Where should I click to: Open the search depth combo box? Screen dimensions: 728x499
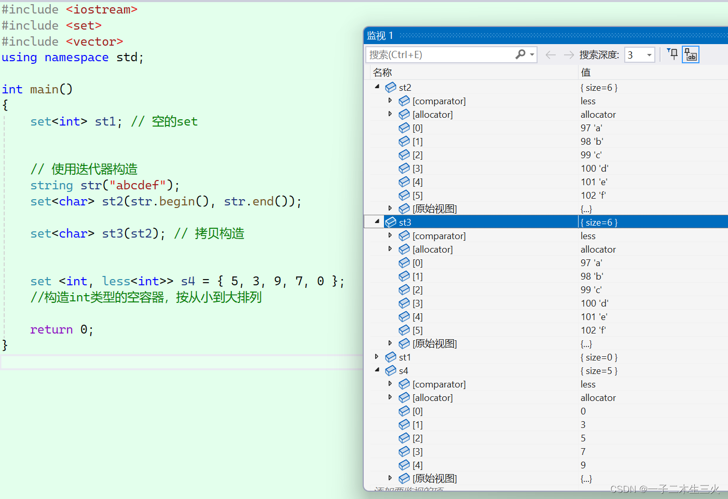(x=640, y=54)
